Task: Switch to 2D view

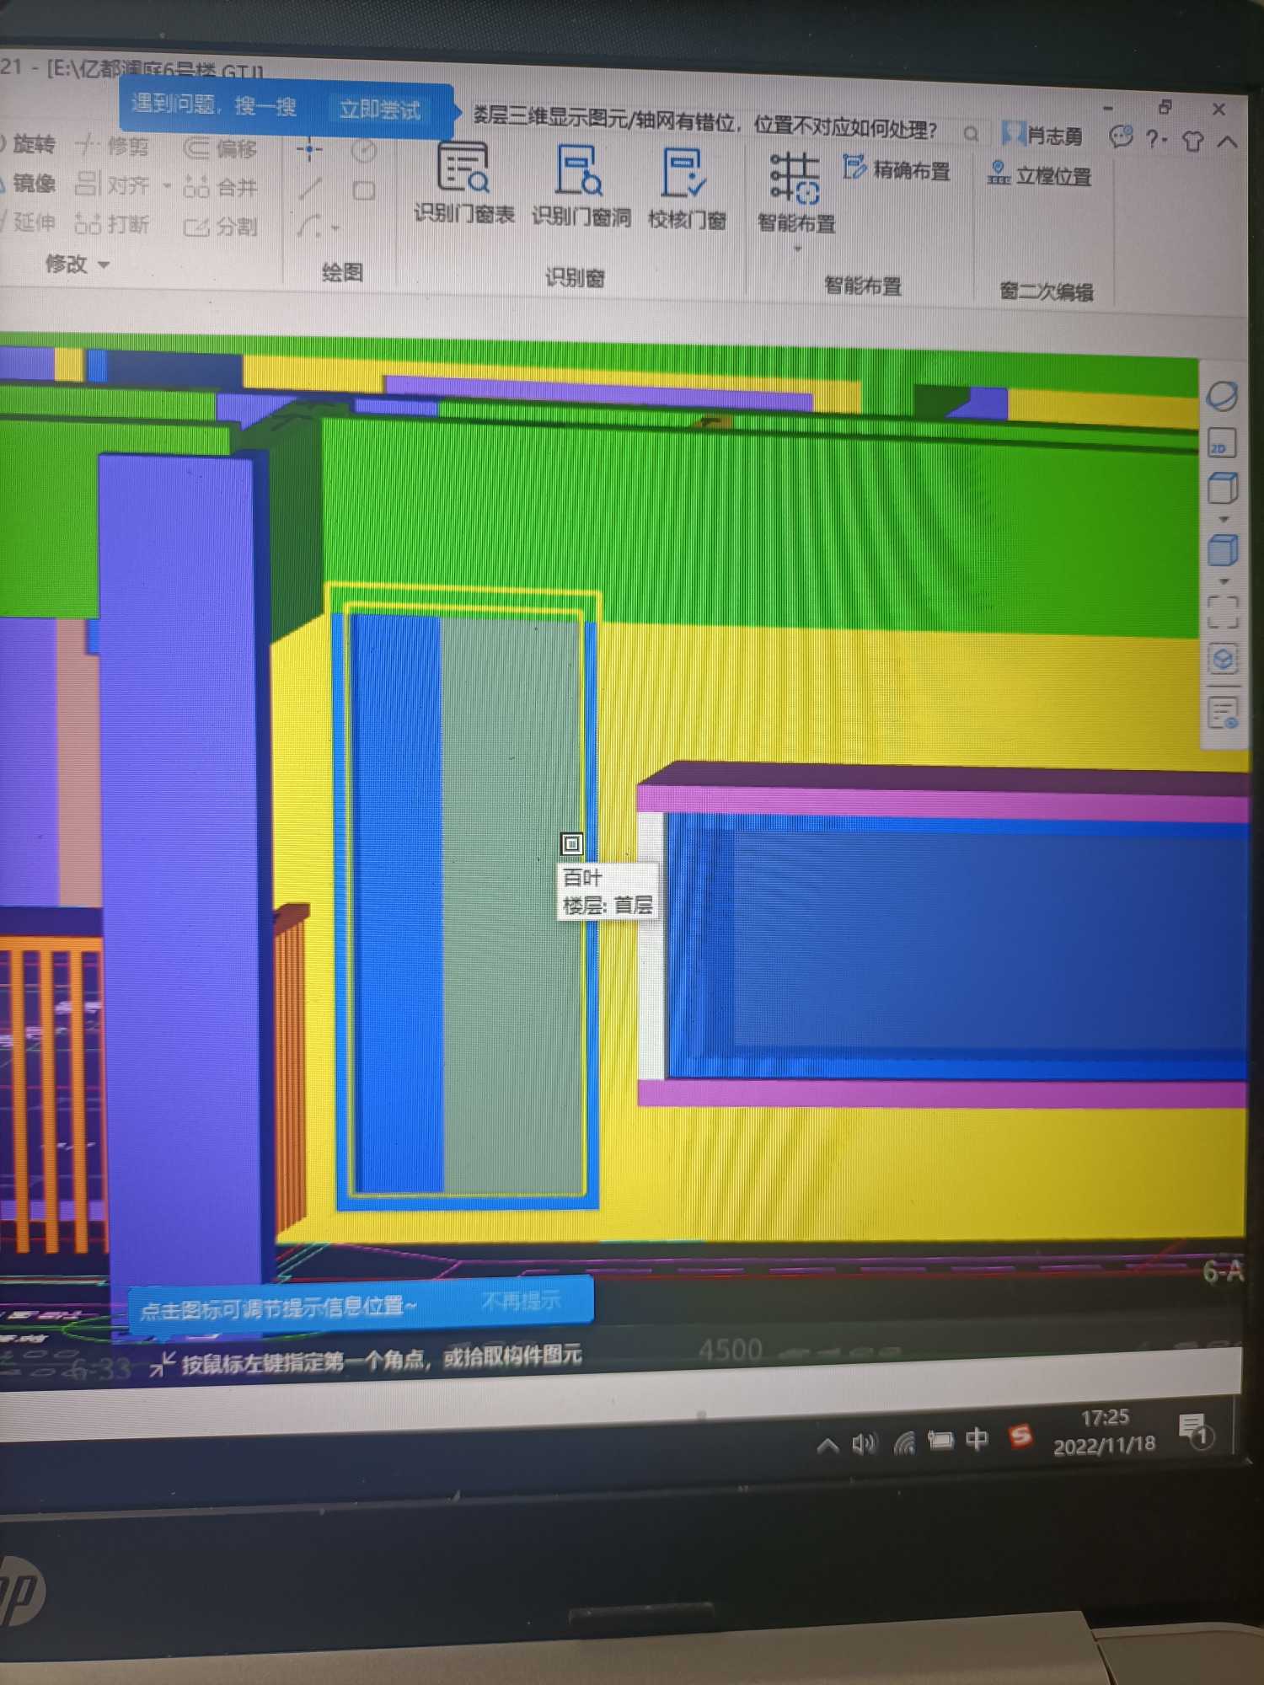Action: (1222, 443)
